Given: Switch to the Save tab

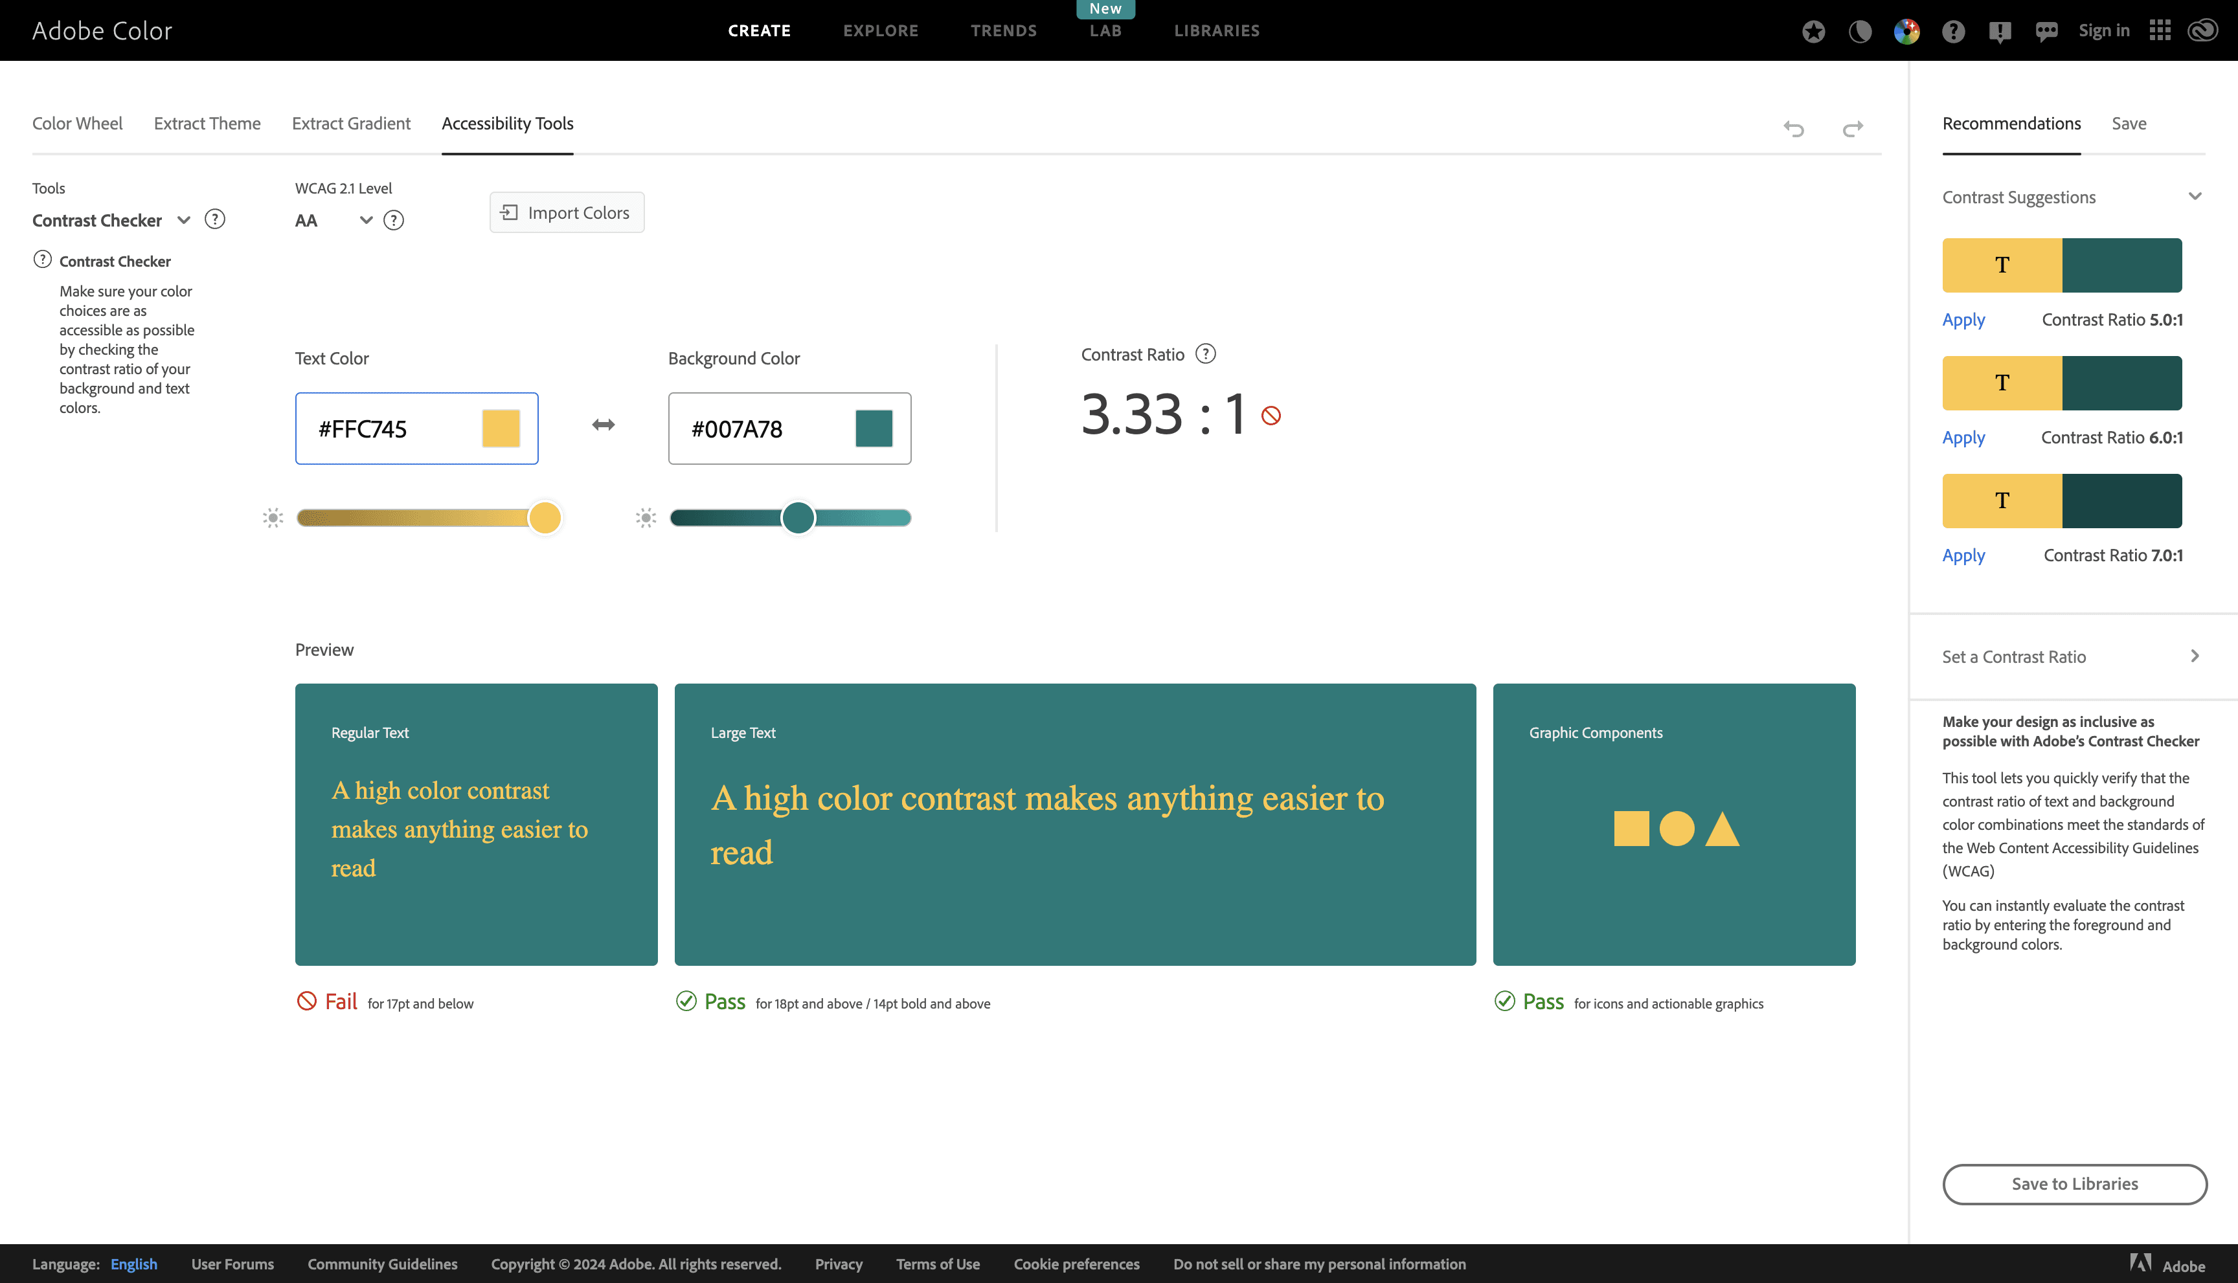Looking at the screenshot, I should pos(2129,124).
